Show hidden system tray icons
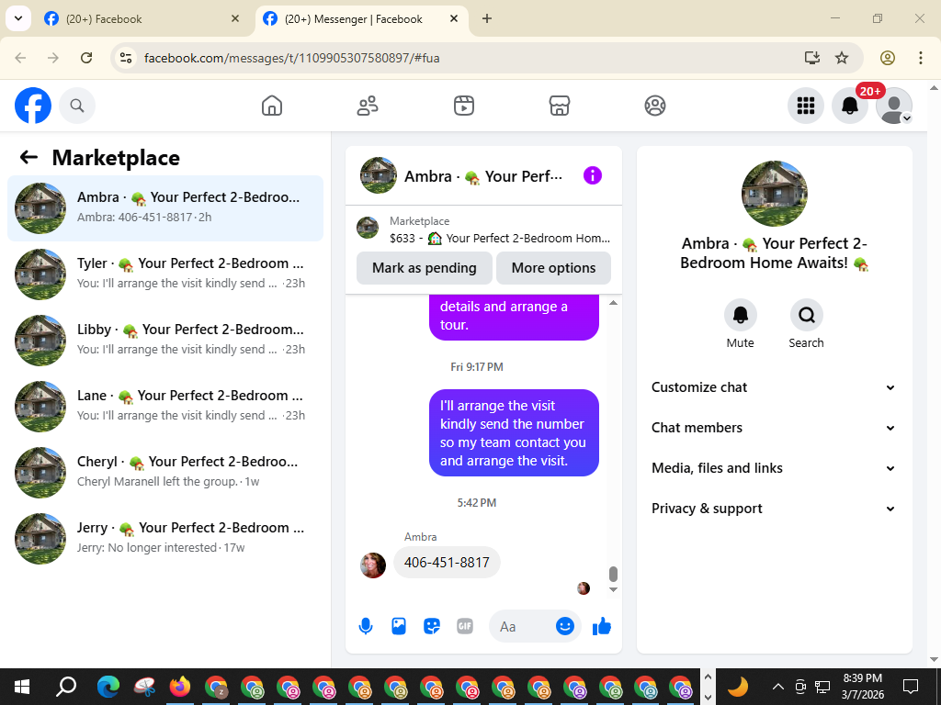 pos(777,687)
